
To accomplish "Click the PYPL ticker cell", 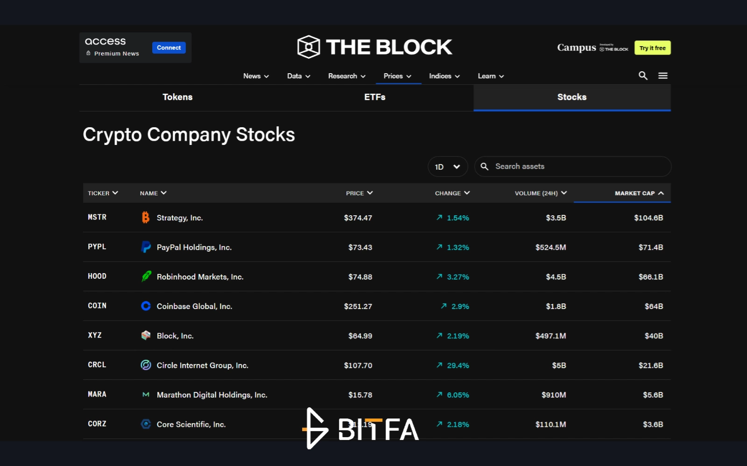I will pyautogui.click(x=97, y=247).
